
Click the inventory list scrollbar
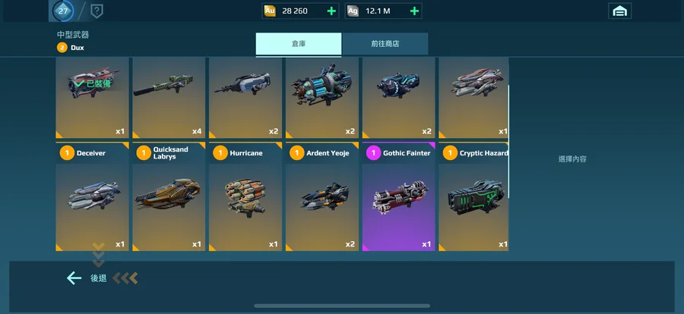[x=508, y=142]
